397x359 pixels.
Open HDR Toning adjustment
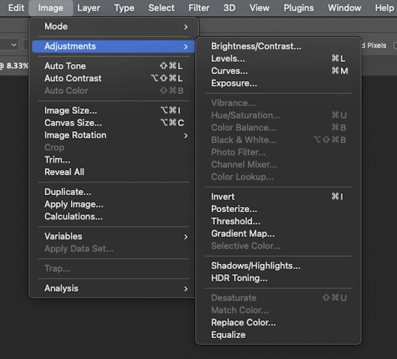[278, 278]
